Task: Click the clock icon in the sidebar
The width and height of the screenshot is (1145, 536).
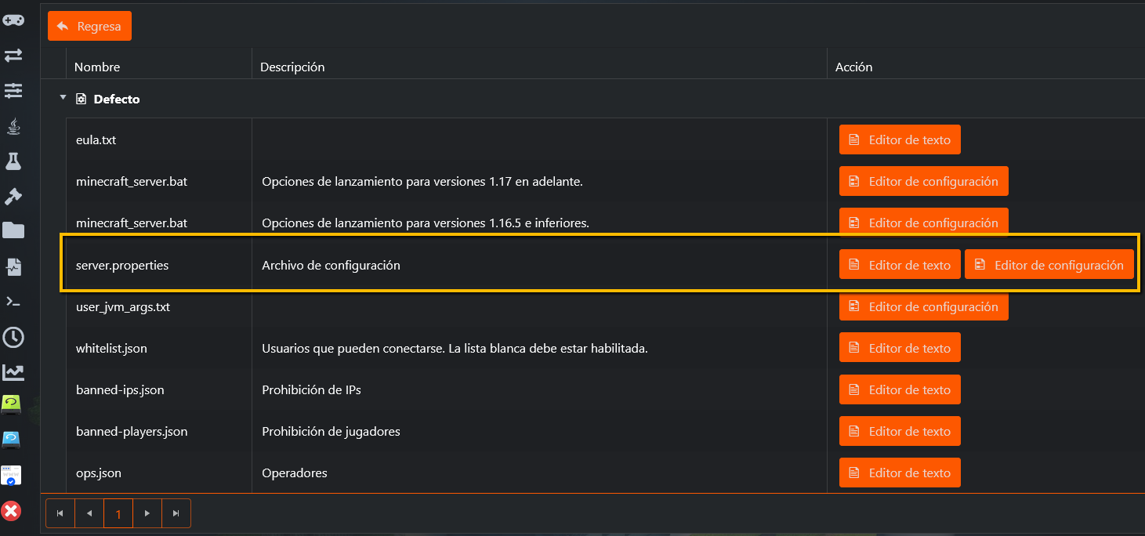Action: [x=13, y=337]
